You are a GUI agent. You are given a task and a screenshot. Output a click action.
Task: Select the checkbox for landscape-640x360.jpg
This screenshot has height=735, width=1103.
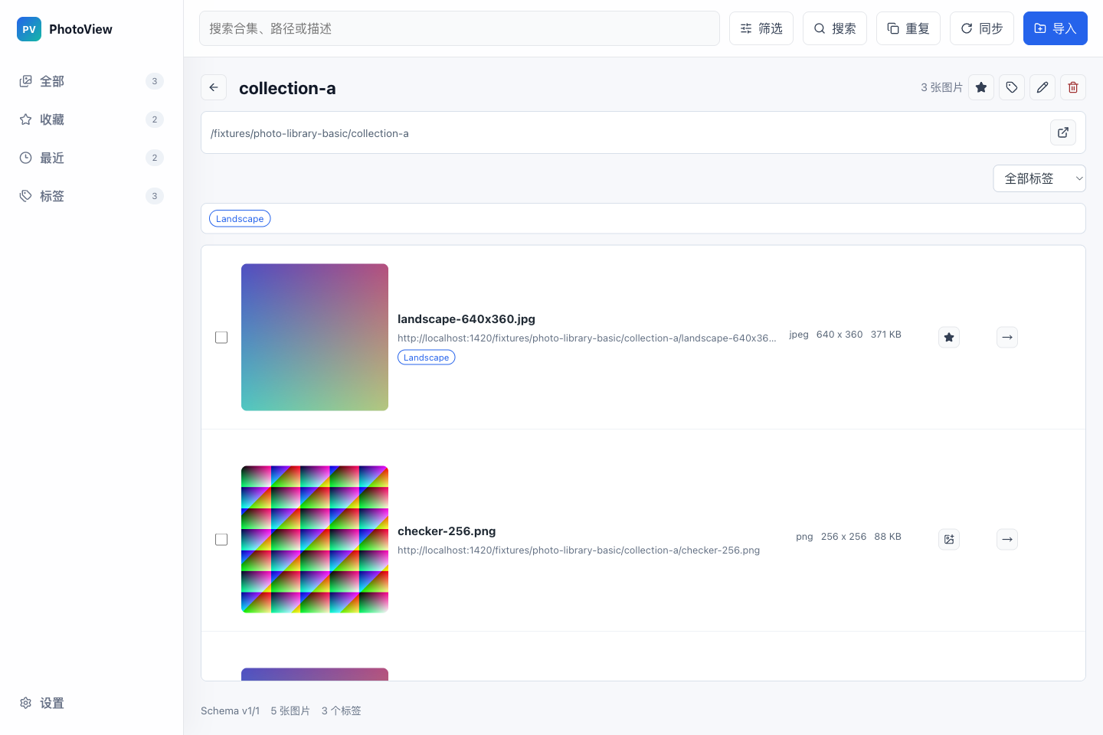pos(221,337)
